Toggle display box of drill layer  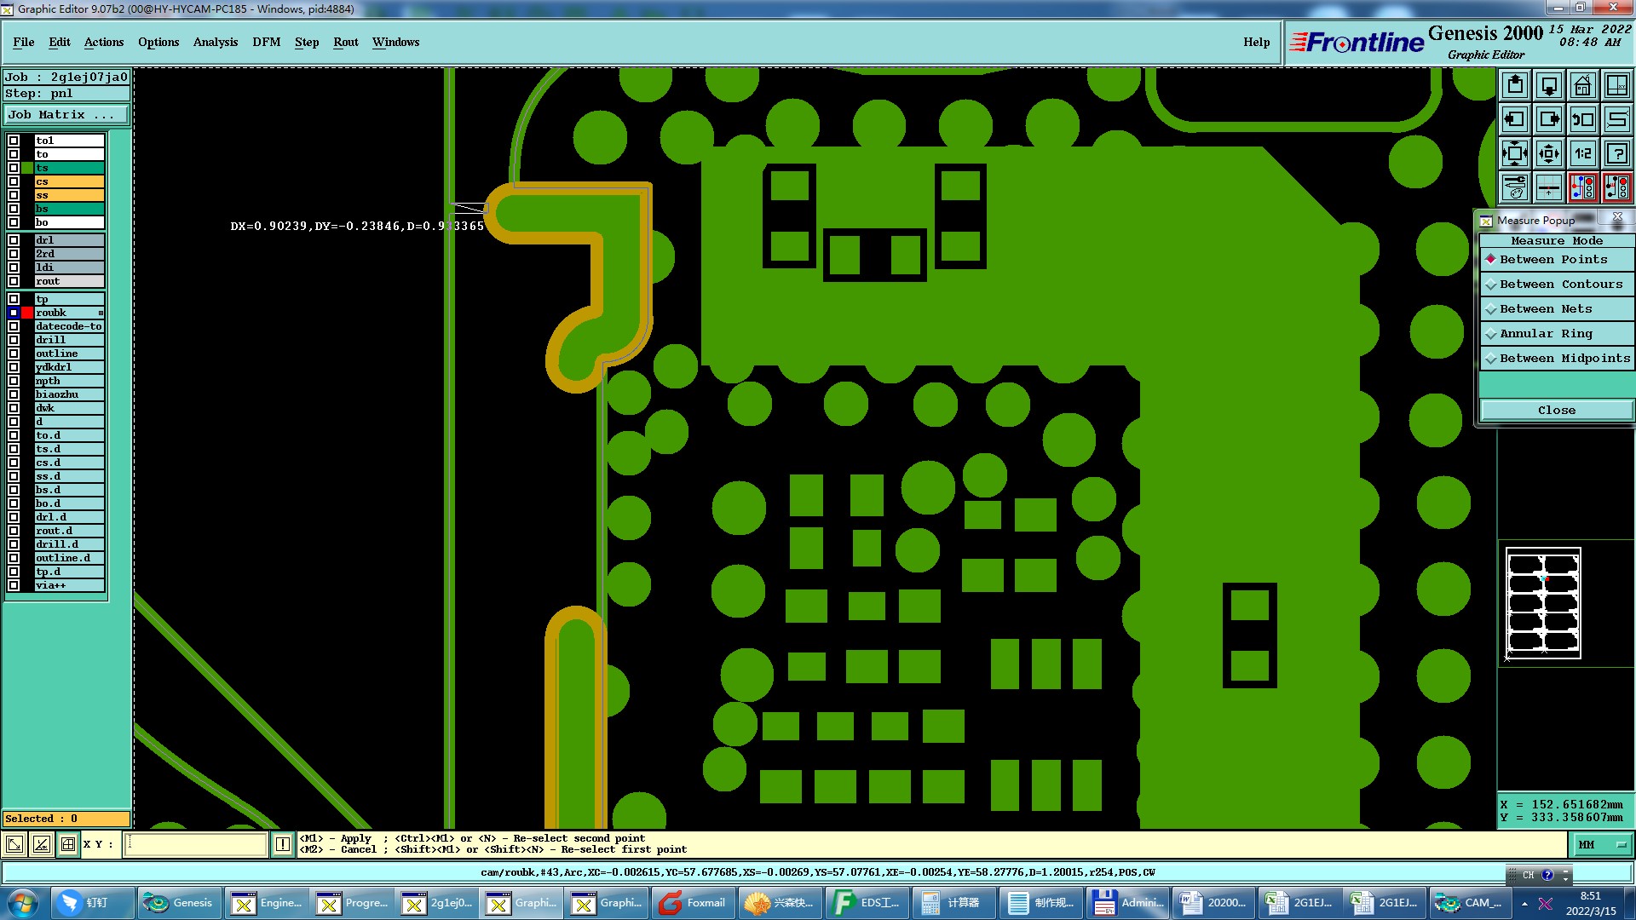coord(14,340)
